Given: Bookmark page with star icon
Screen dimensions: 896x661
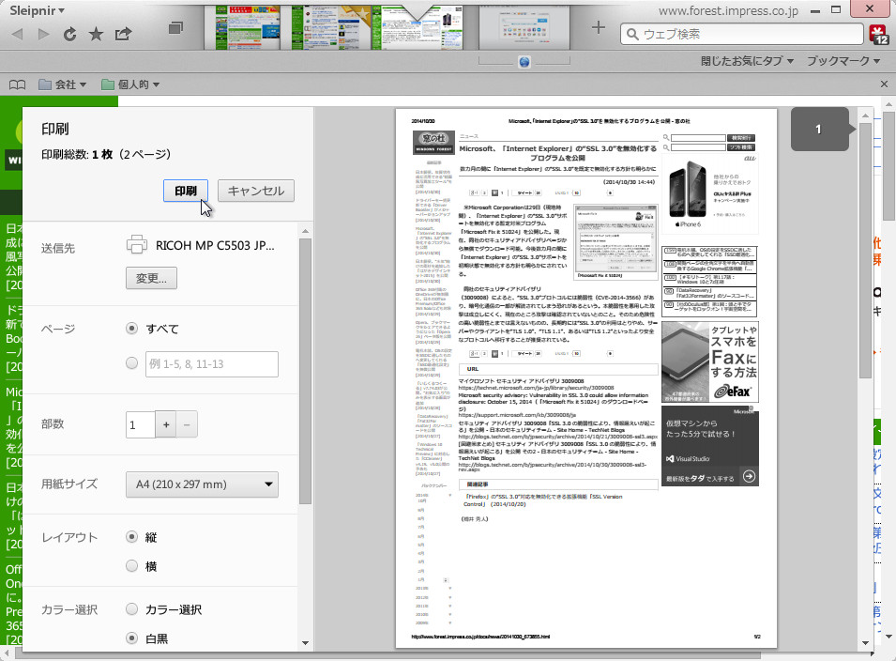Looking at the screenshot, I should tap(96, 35).
